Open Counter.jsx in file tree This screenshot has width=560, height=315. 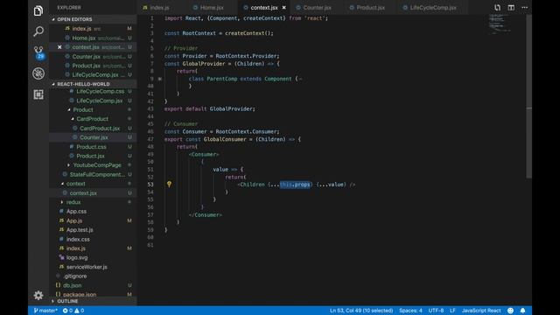[x=93, y=137]
